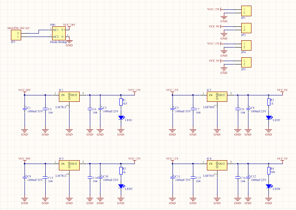Select capacitor C1 symbol
The width and height of the screenshot is (296, 210).
point(25,109)
